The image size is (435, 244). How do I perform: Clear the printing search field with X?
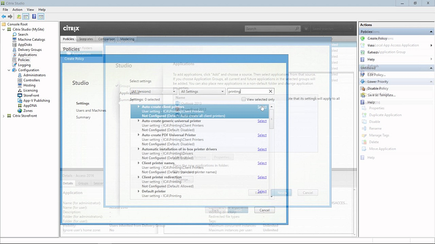[x=270, y=91]
